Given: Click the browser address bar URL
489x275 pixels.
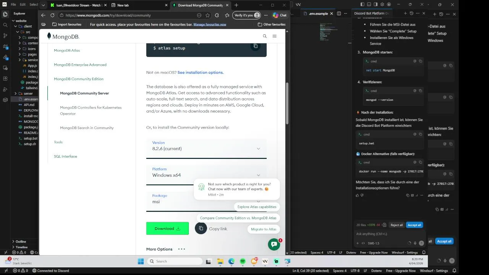Looking at the screenshot, I should (x=108, y=15).
